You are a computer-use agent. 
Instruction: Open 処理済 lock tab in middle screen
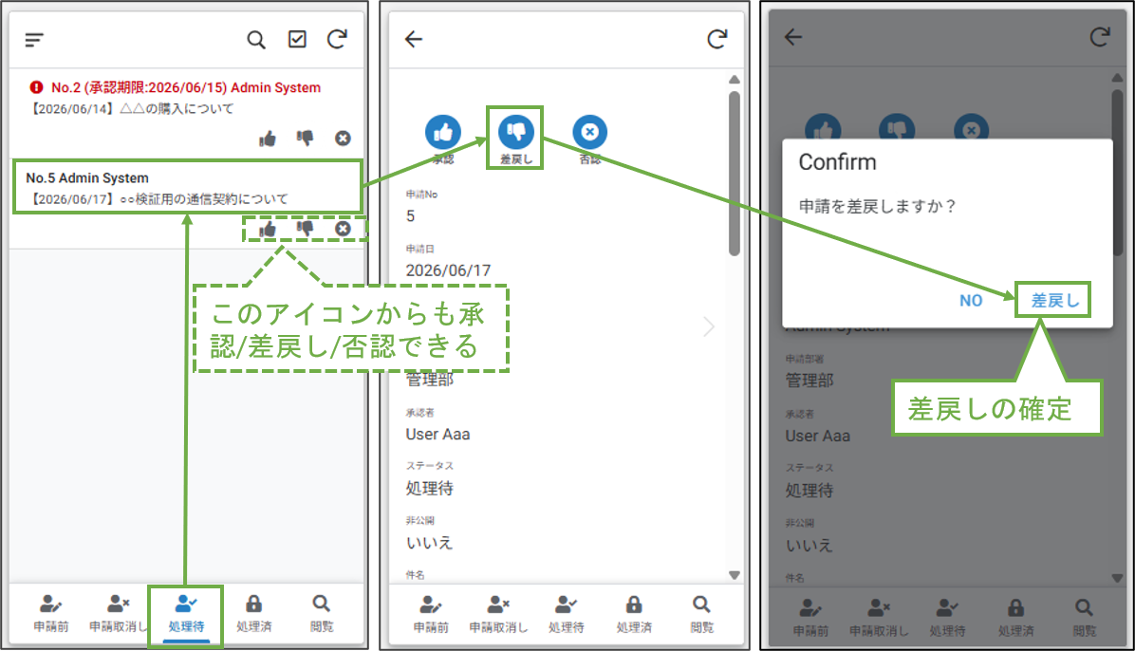(634, 614)
